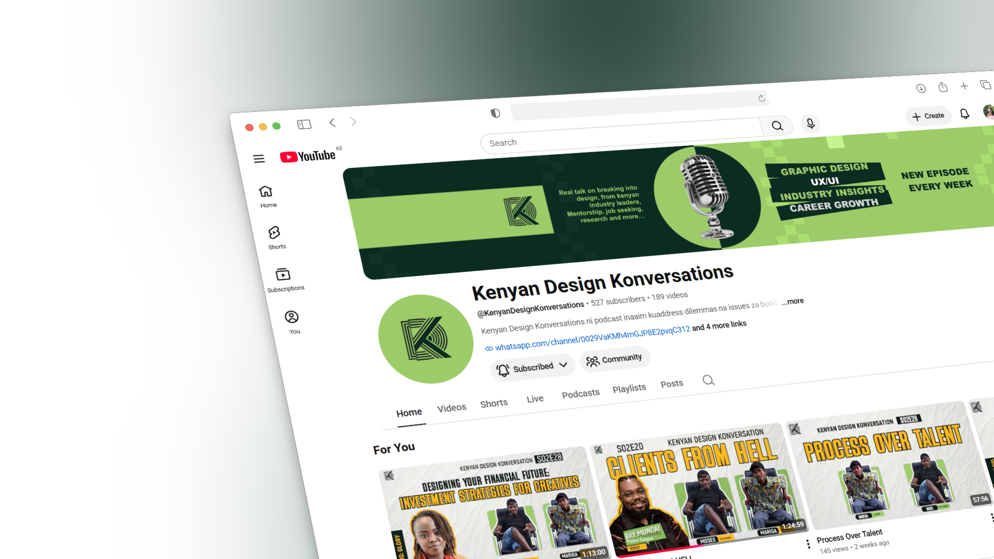
Task: Open the notifications bell
Action: [x=964, y=113]
